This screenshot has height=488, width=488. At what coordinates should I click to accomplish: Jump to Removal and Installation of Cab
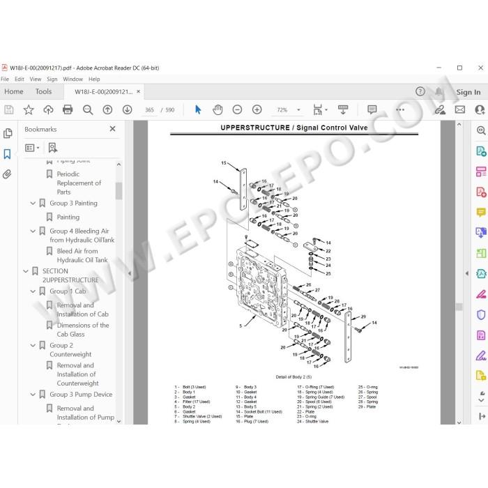click(x=82, y=310)
